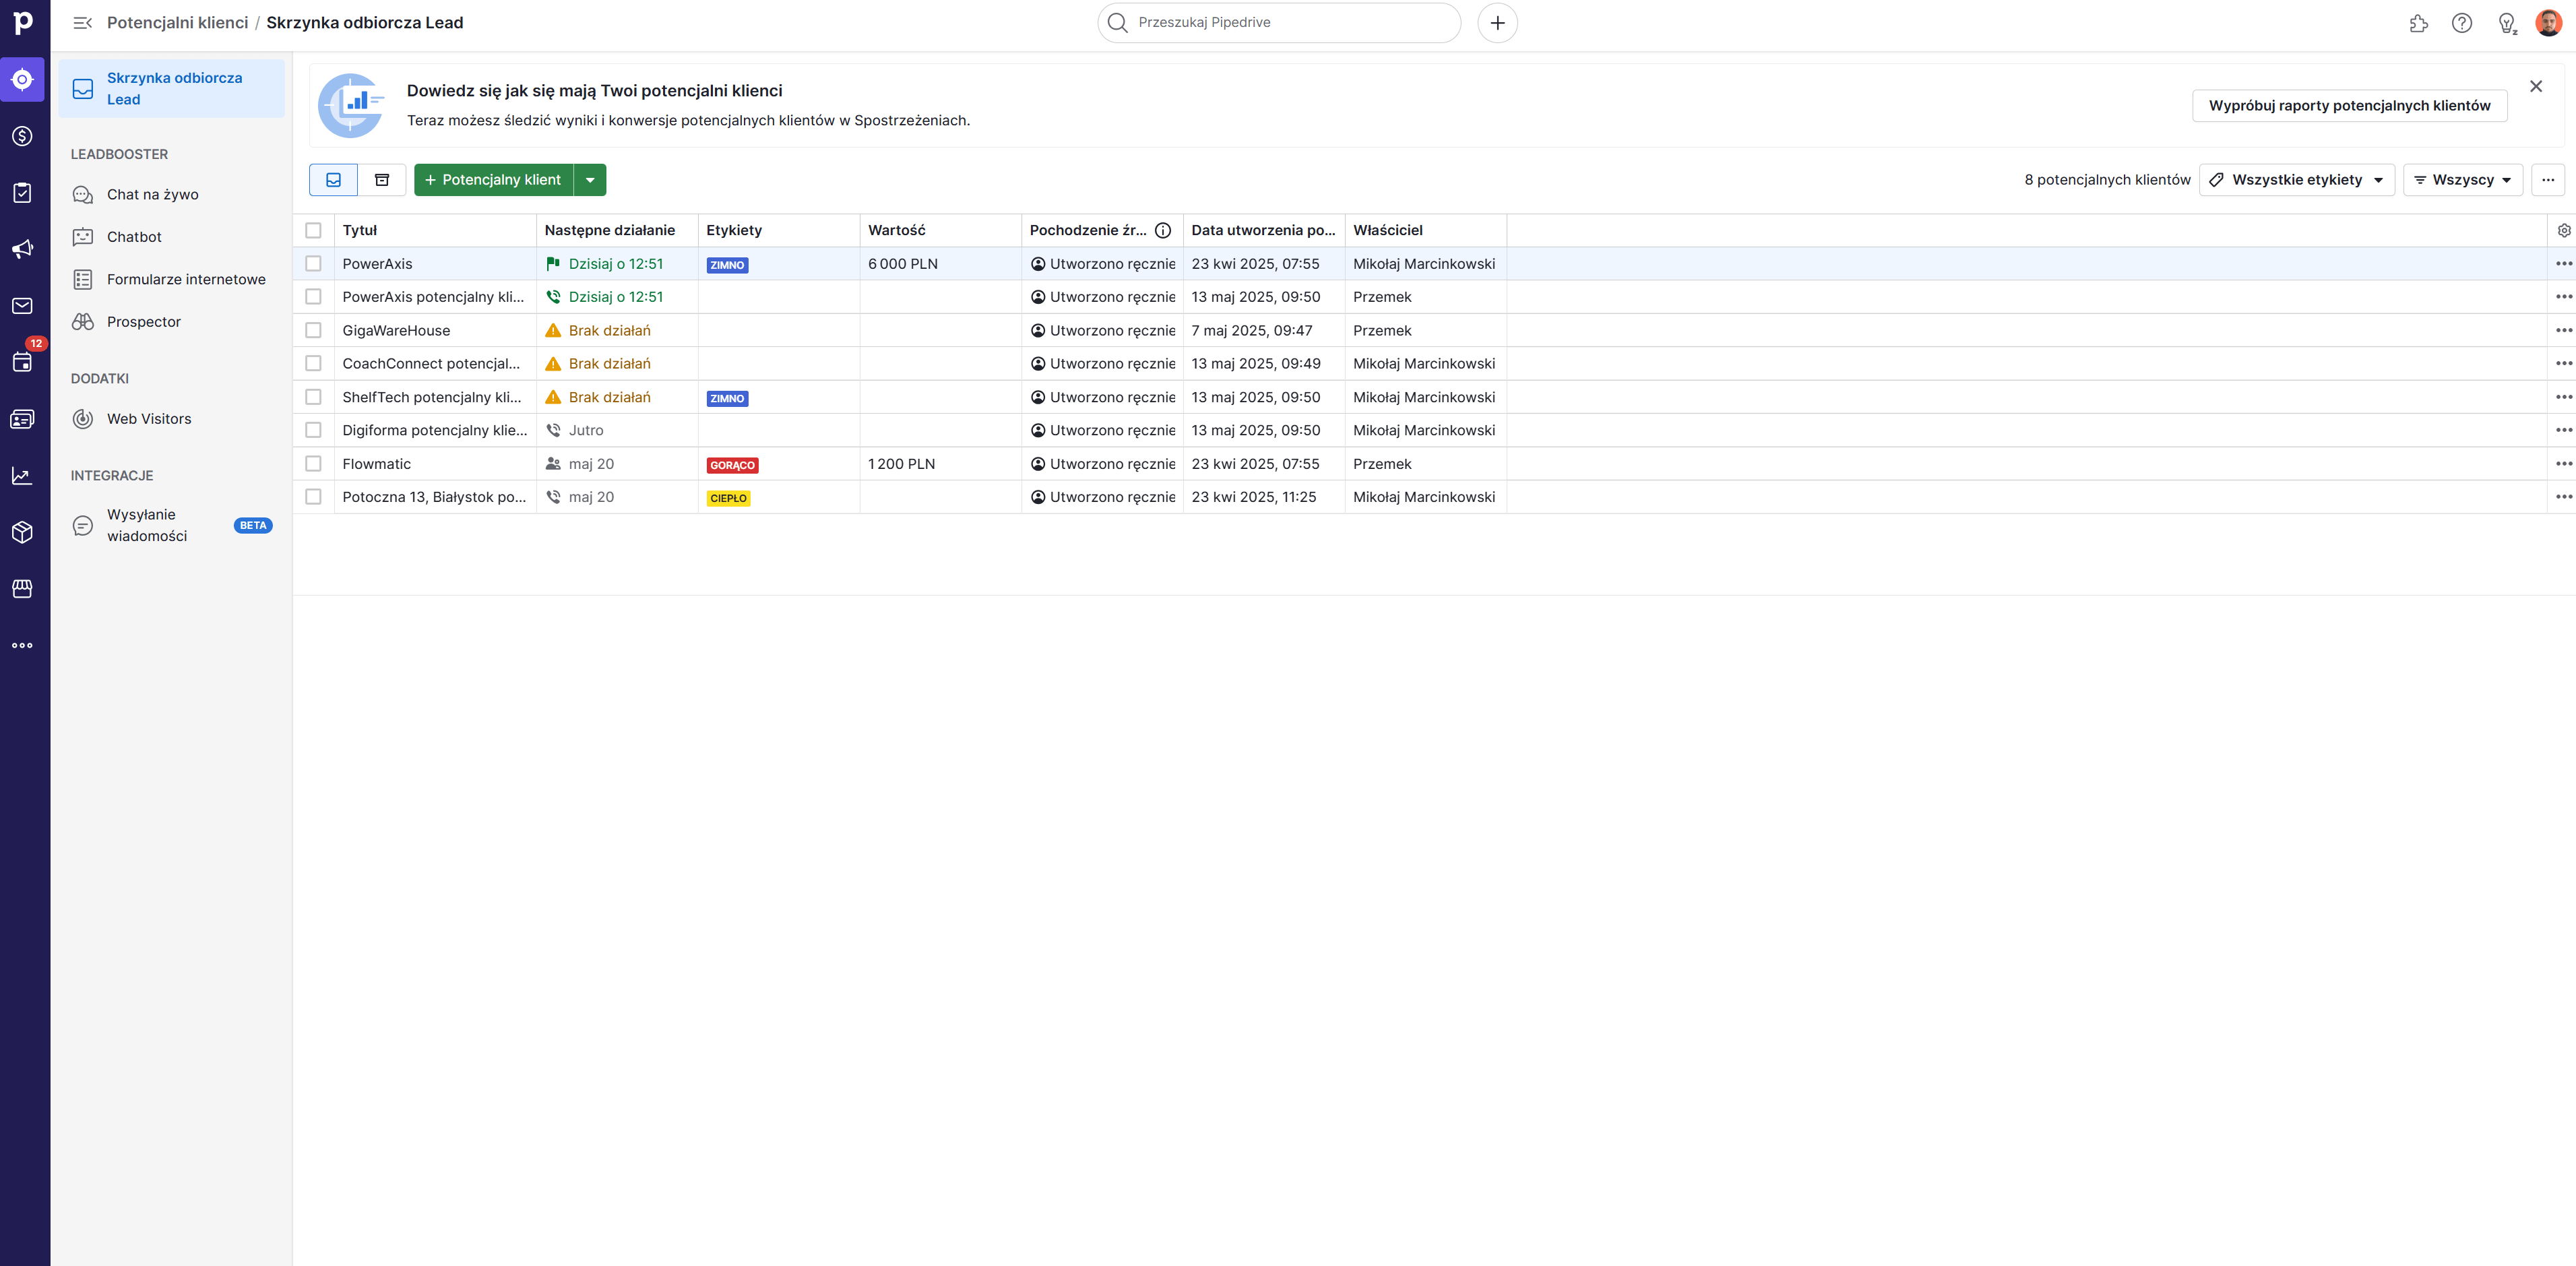Open the Flowmatic row three-dots menu
Screen dimensions: 2576x1266
point(2563,464)
